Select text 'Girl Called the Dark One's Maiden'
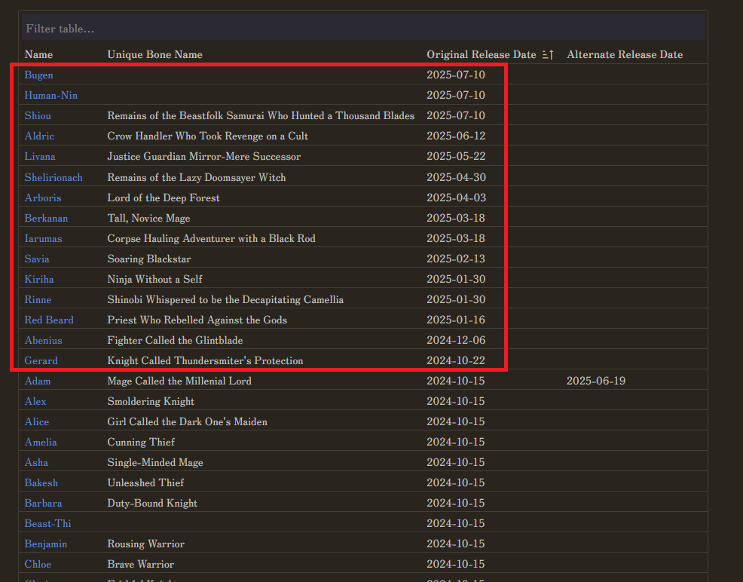 tap(187, 422)
